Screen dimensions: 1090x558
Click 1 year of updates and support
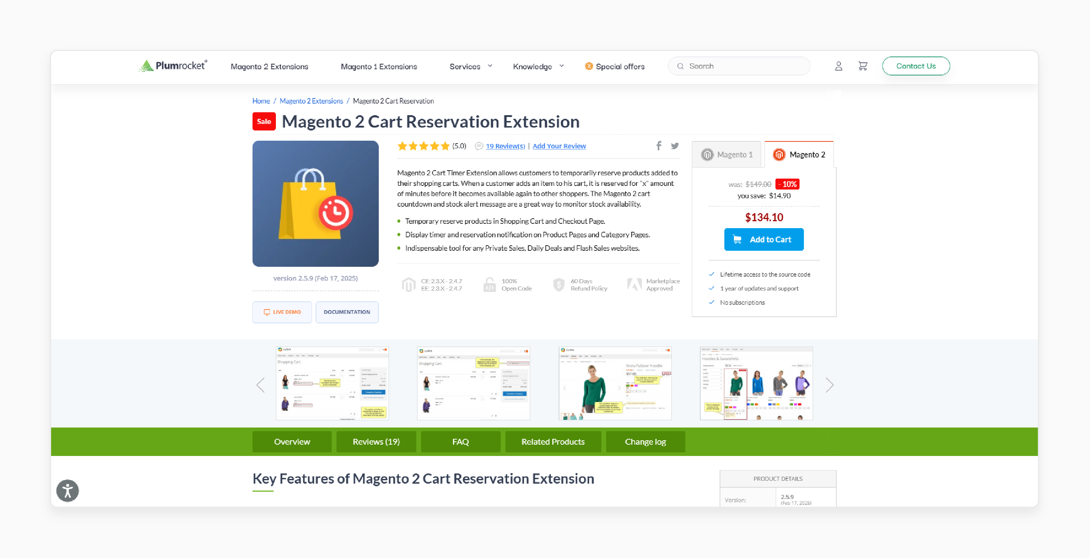(x=759, y=289)
